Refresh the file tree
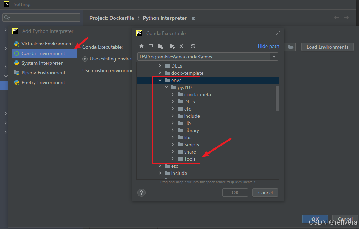This screenshot has height=229, width=359. pos(193,46)
